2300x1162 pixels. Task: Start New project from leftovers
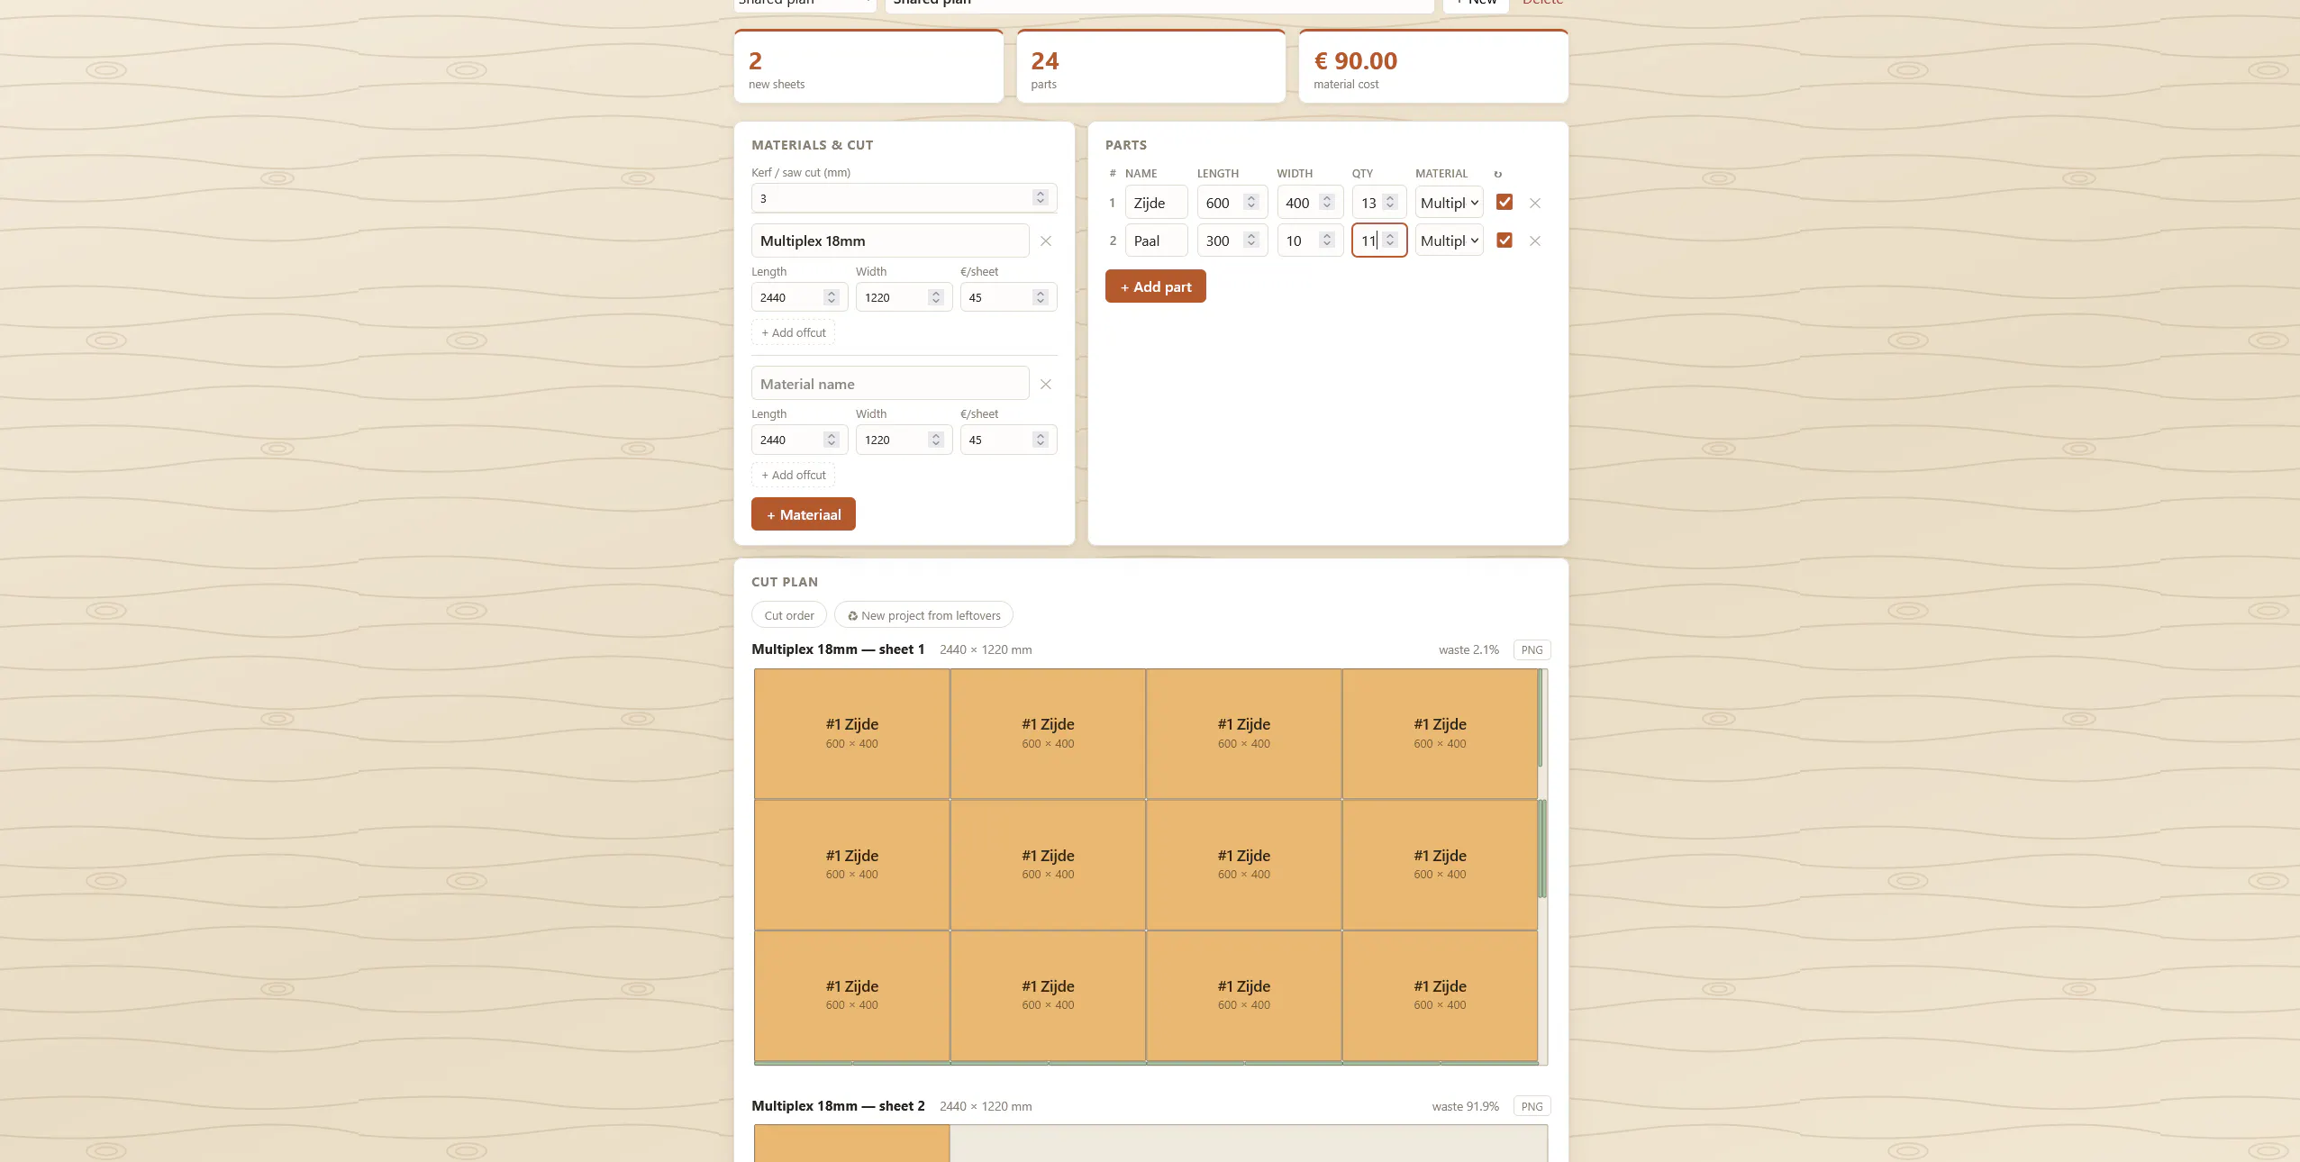(923, 615)
